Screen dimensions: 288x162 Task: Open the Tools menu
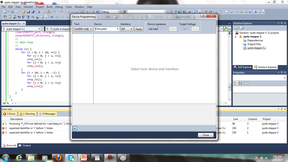pos(69,7)
